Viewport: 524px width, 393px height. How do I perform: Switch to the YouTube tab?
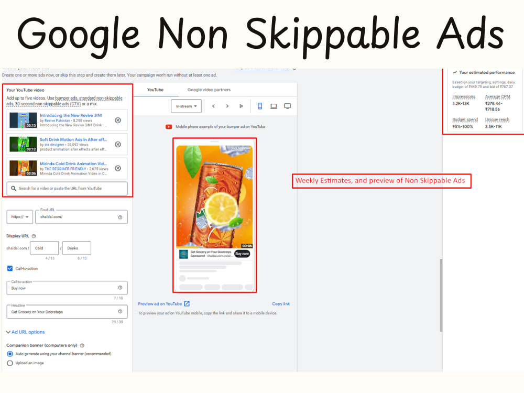[156, 90]
